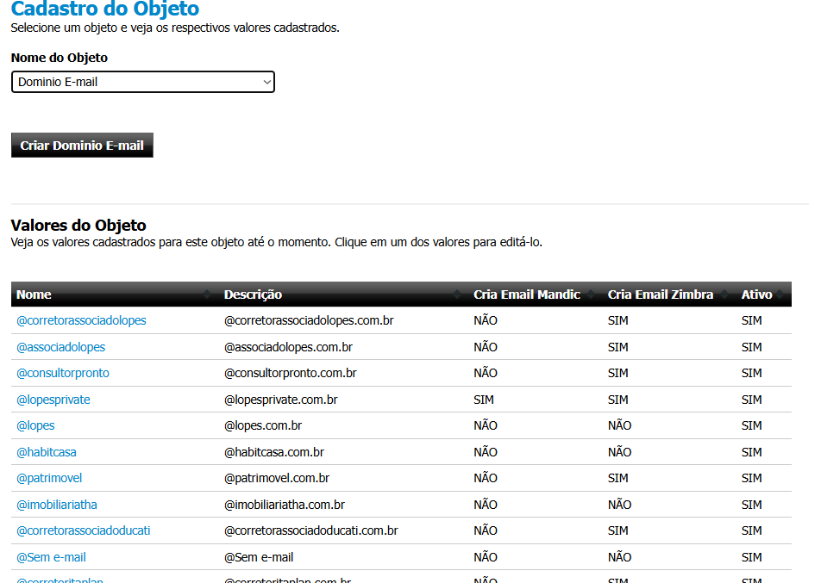Click sort arrows beside Cria Email Mandic

pos(591,295)
